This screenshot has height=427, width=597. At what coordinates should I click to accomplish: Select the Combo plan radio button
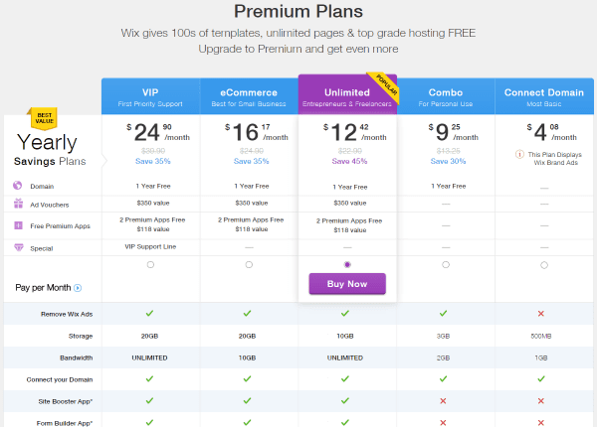[x=446, y=265]
